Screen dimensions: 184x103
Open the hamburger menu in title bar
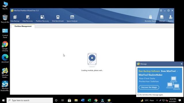coord(161,11)
